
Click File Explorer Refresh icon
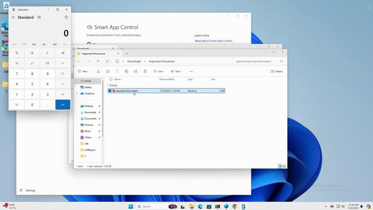click(107, 61)
